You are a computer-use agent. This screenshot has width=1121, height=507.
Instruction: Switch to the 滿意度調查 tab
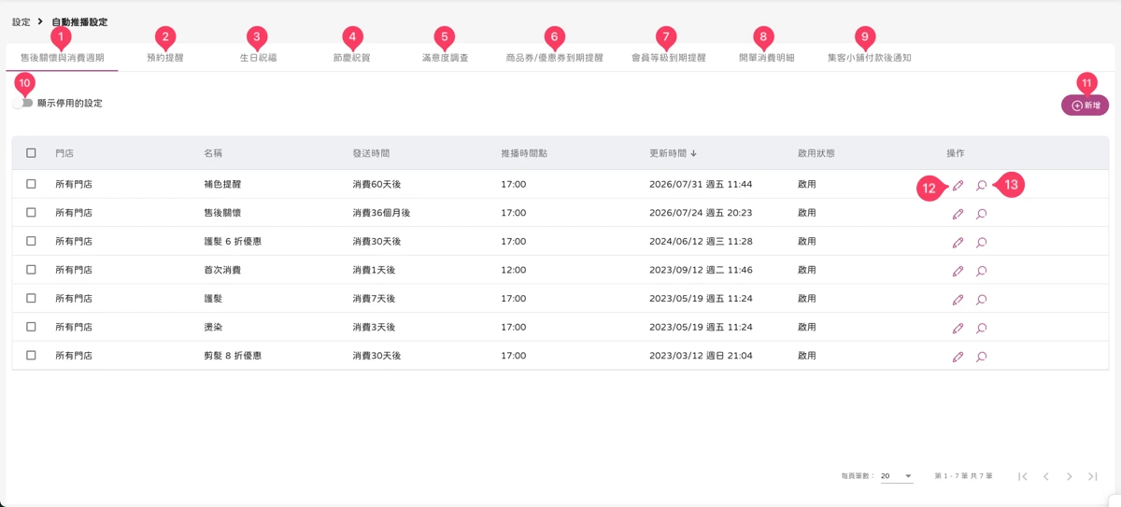tap(445, 58)
